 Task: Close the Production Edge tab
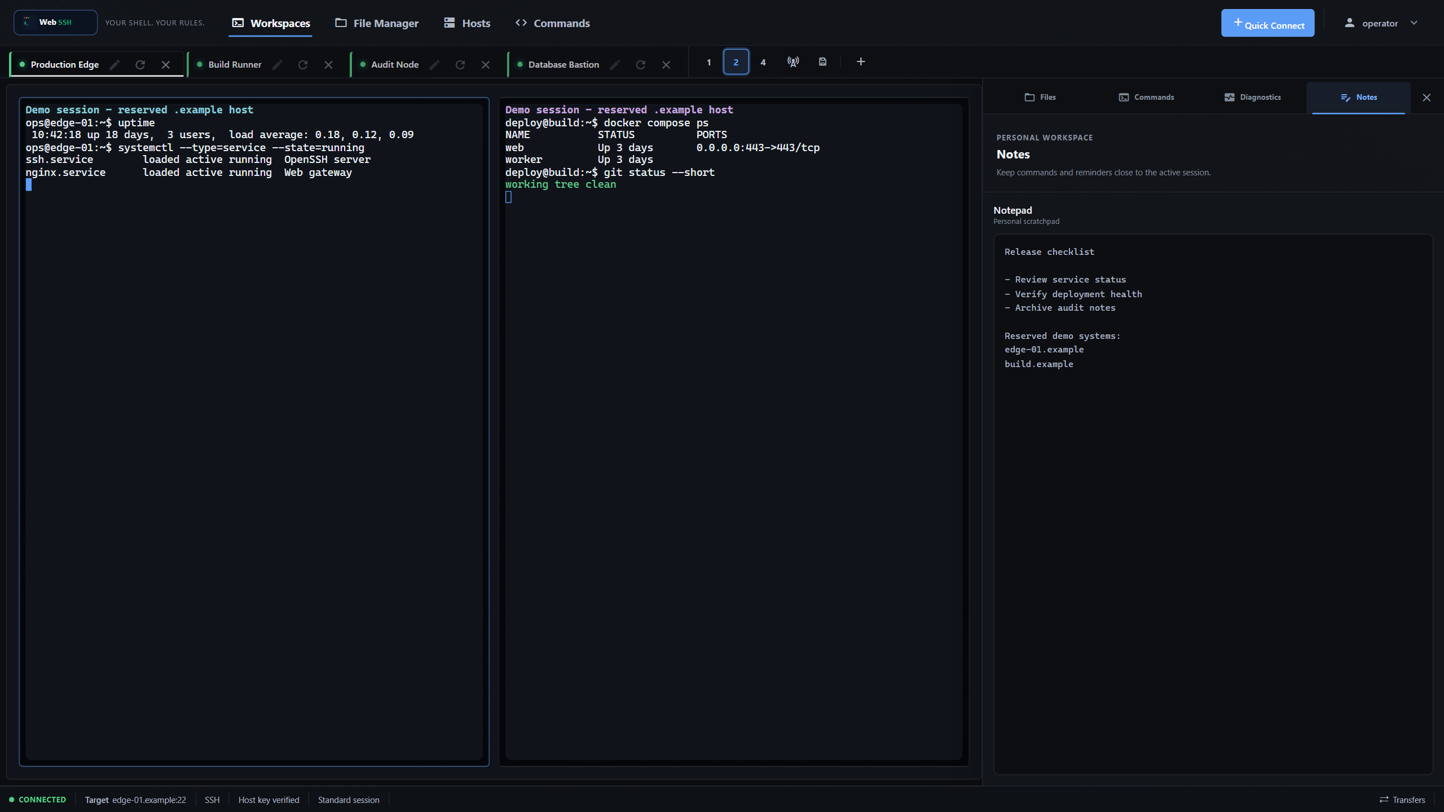pyautogui.click(x=166, y=65)
